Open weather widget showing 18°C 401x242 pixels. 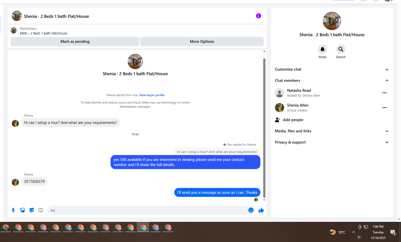(x=338, y=232)
